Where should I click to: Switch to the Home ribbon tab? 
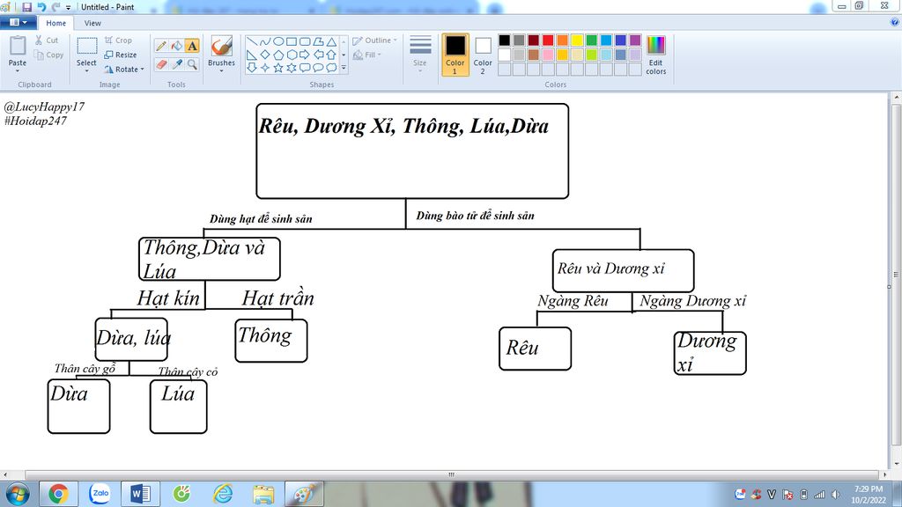(55, 23)
